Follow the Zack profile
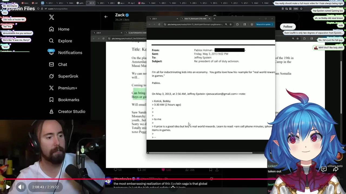 (x=288, y=26)
